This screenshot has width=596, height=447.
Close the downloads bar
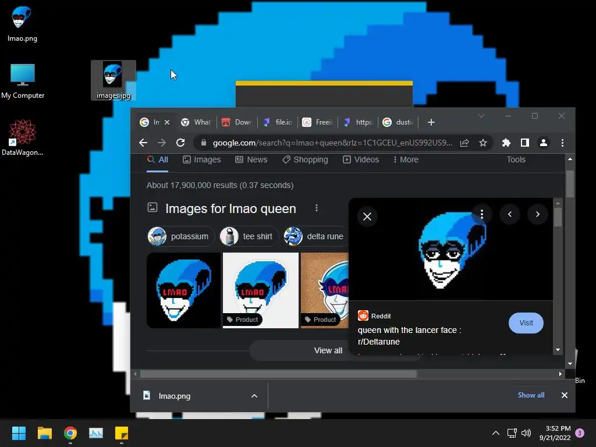click(565, 395)
